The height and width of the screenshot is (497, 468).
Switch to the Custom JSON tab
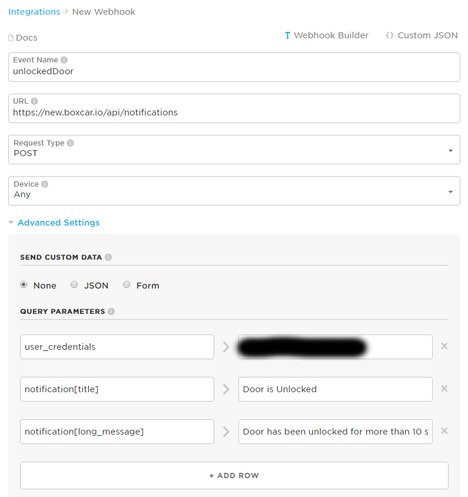coord(421,35)
